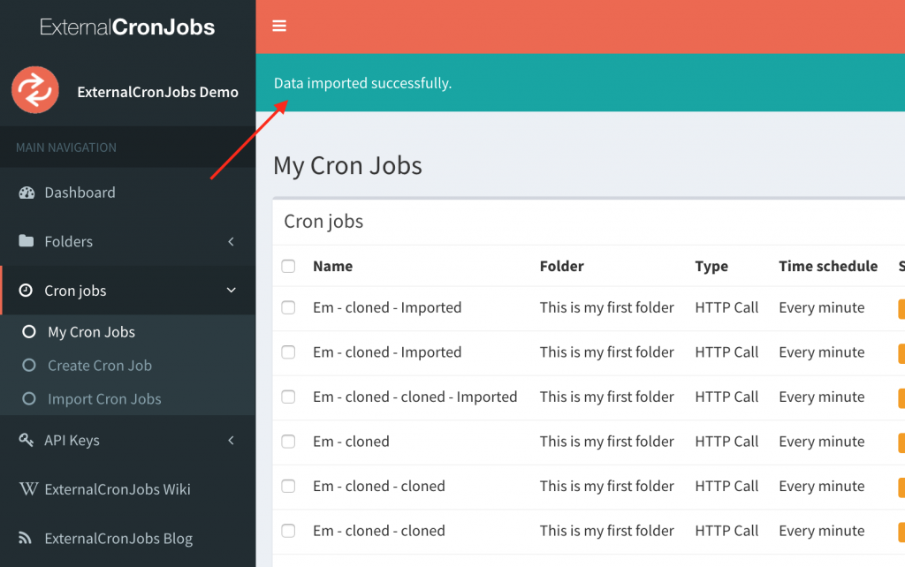Screen dimensions: 905x567
Task: Select the checkbox of the 'Em - cloned' row
Action: 288,442
